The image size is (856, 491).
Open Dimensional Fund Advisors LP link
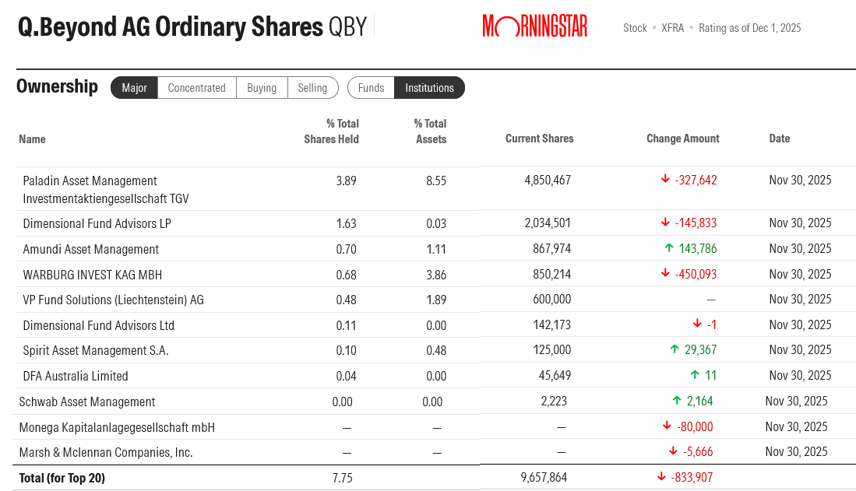pyautogui.click(x=97, y=223)
